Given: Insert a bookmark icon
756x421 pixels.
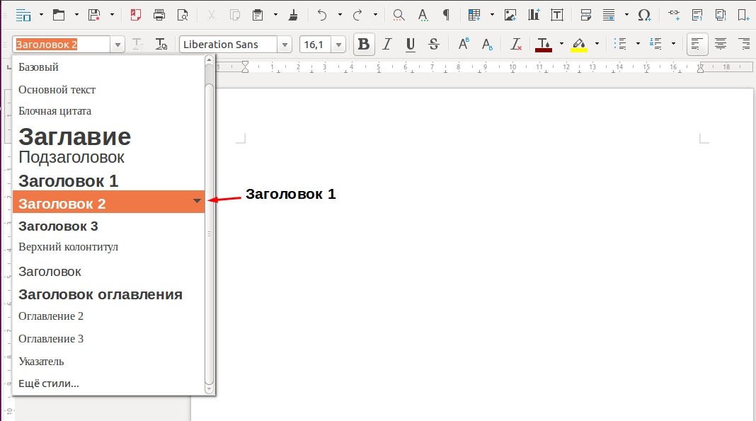Looking at the screenshot, I should tap(743, 15).
